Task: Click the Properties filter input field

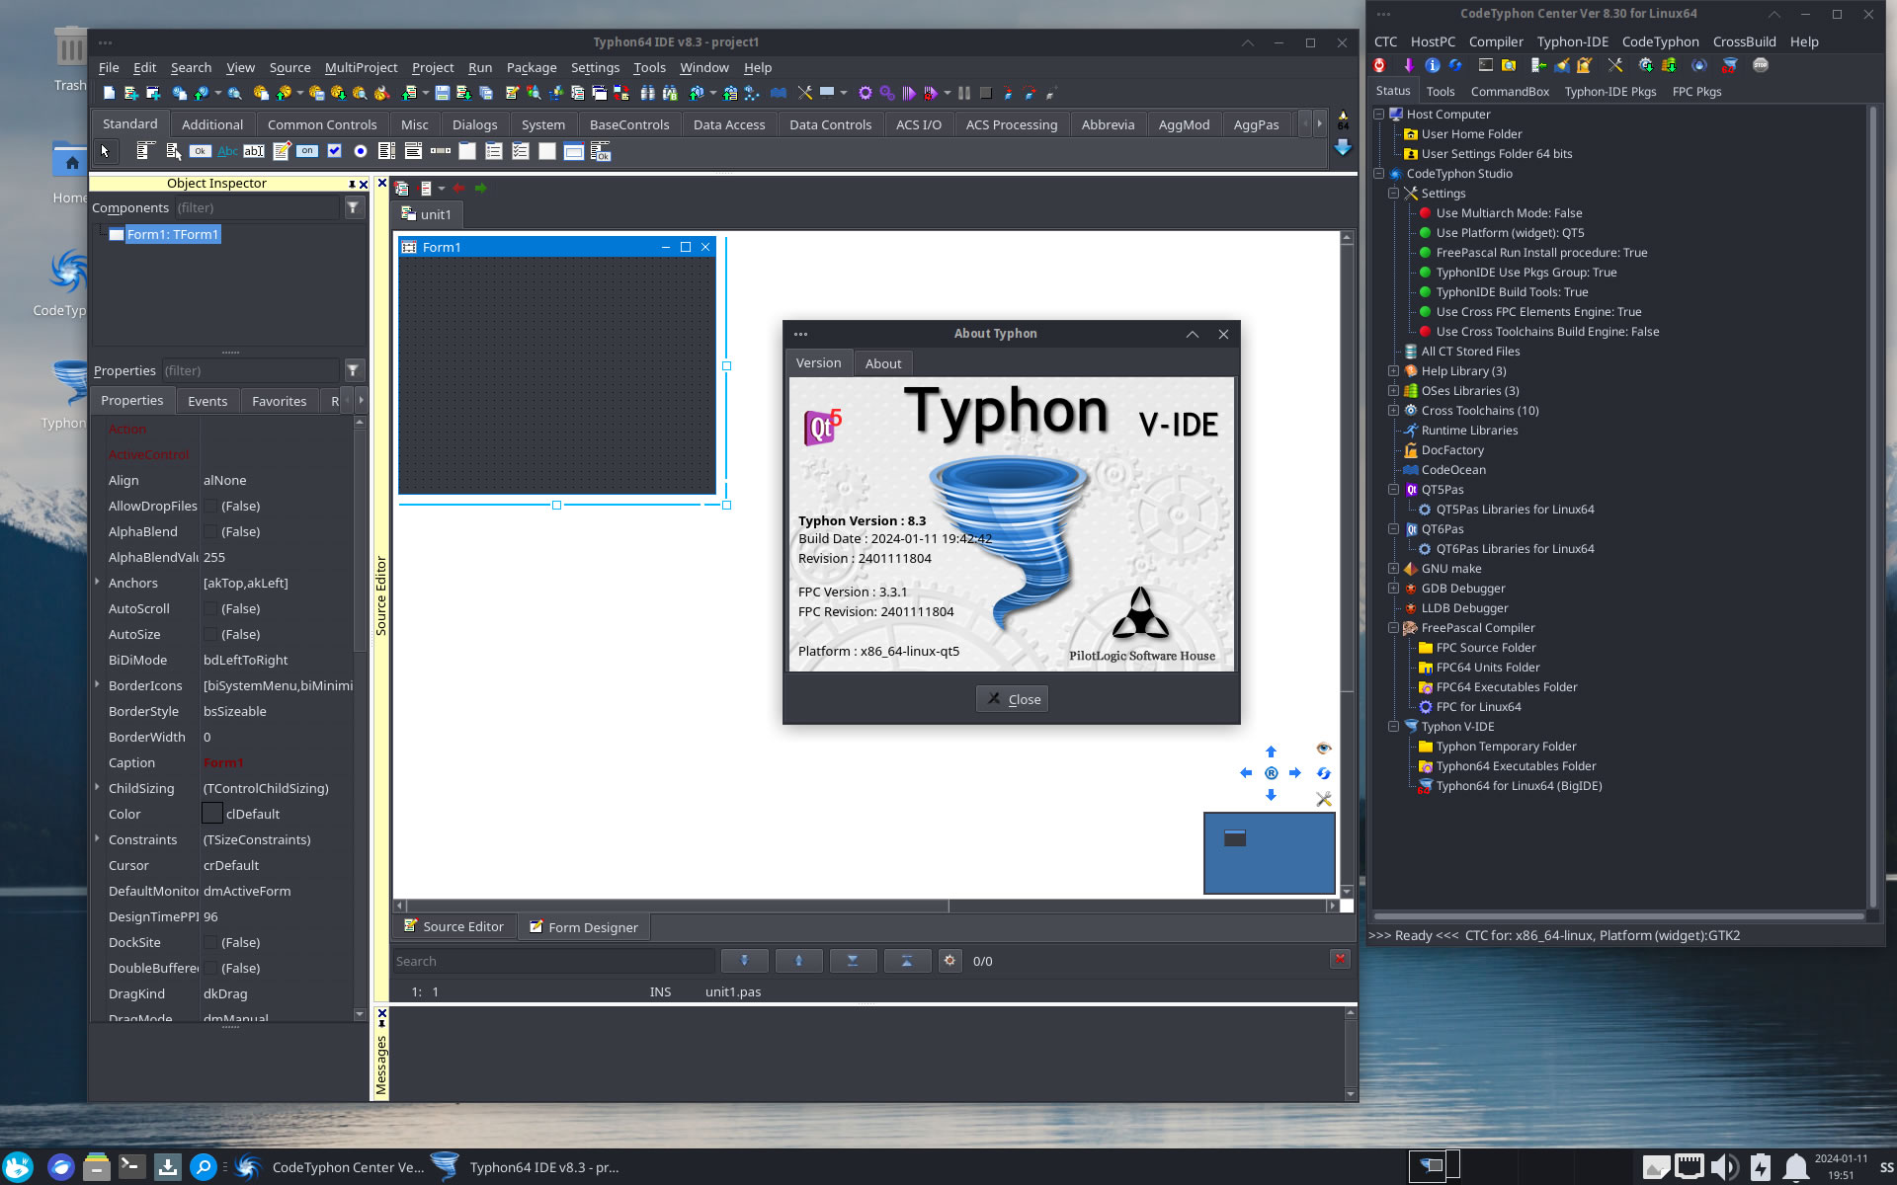Action: click(x=250, y=370)
